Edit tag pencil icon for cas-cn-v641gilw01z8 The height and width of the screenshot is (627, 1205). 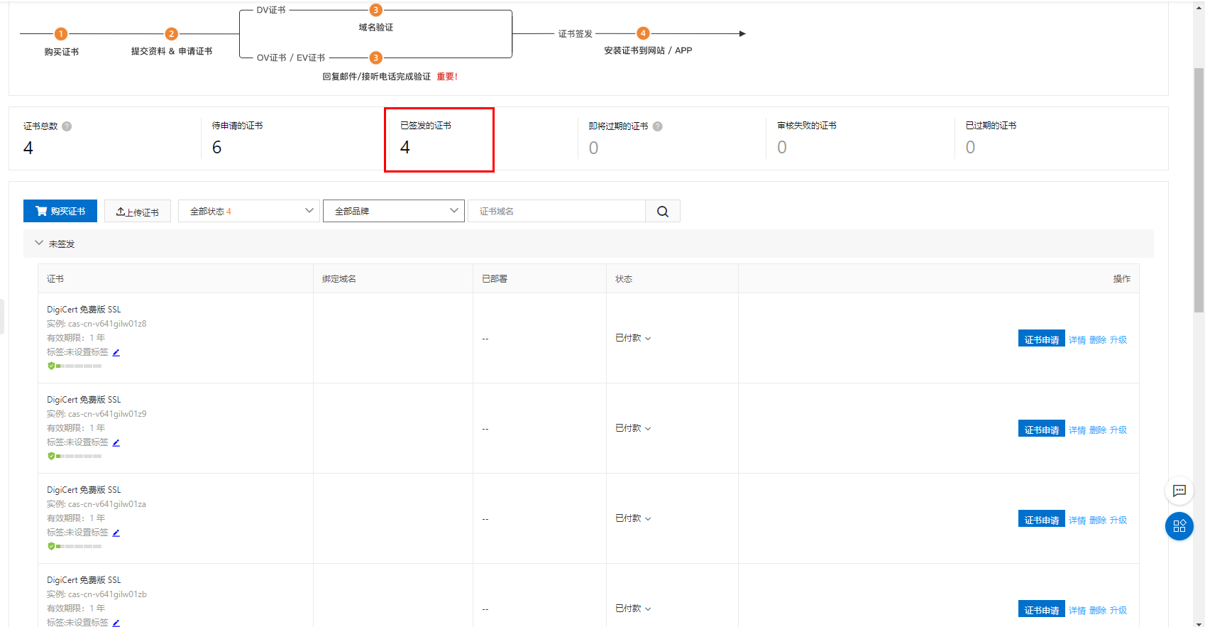click(x=116, y=352)
